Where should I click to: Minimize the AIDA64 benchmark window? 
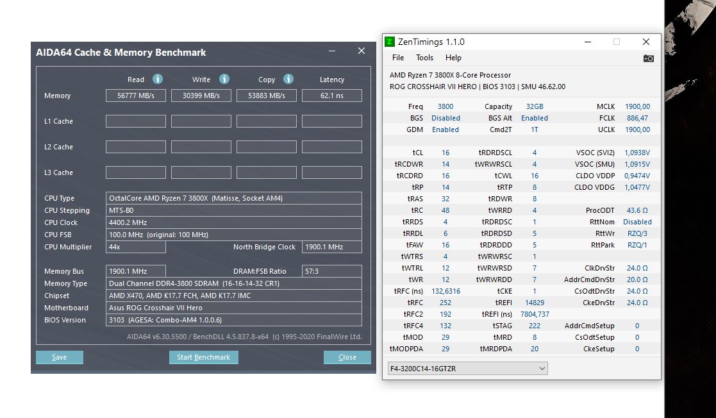click(332, 51)
